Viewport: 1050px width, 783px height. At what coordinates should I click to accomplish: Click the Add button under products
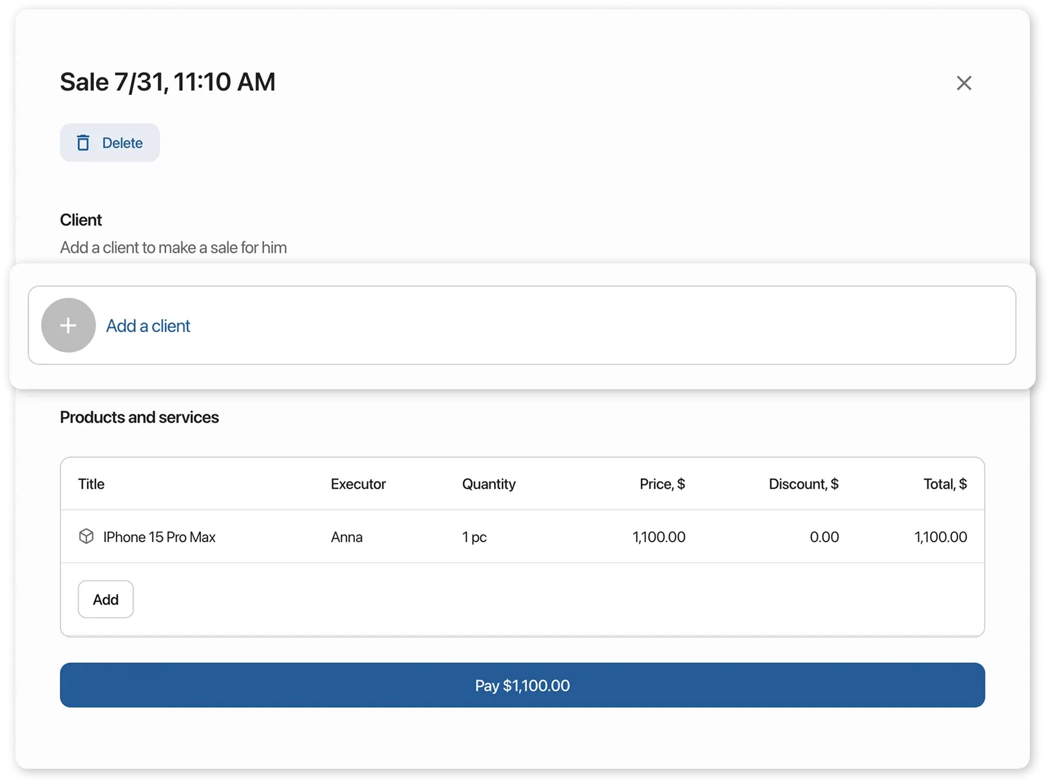coord(106,599)
